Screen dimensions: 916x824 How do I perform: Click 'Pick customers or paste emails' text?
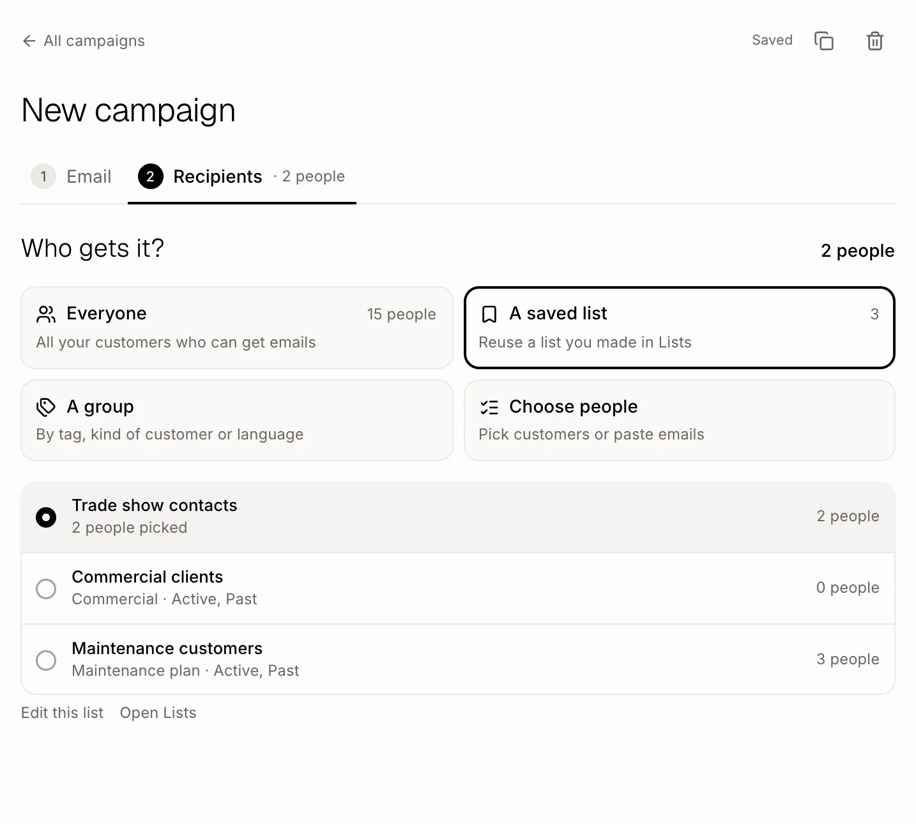[x=592, y=434]
